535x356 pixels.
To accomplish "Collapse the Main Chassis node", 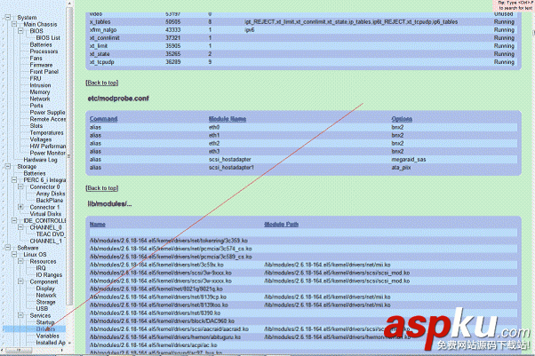I will click(14, 24).
